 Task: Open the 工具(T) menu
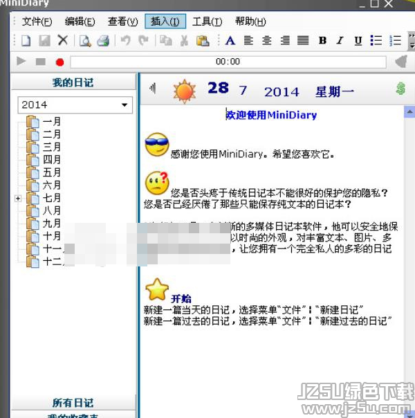pyautogui.click(x=207, y=21)
